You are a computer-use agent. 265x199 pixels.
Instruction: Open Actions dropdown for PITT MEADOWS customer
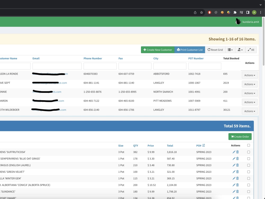(x=250, y=102)
